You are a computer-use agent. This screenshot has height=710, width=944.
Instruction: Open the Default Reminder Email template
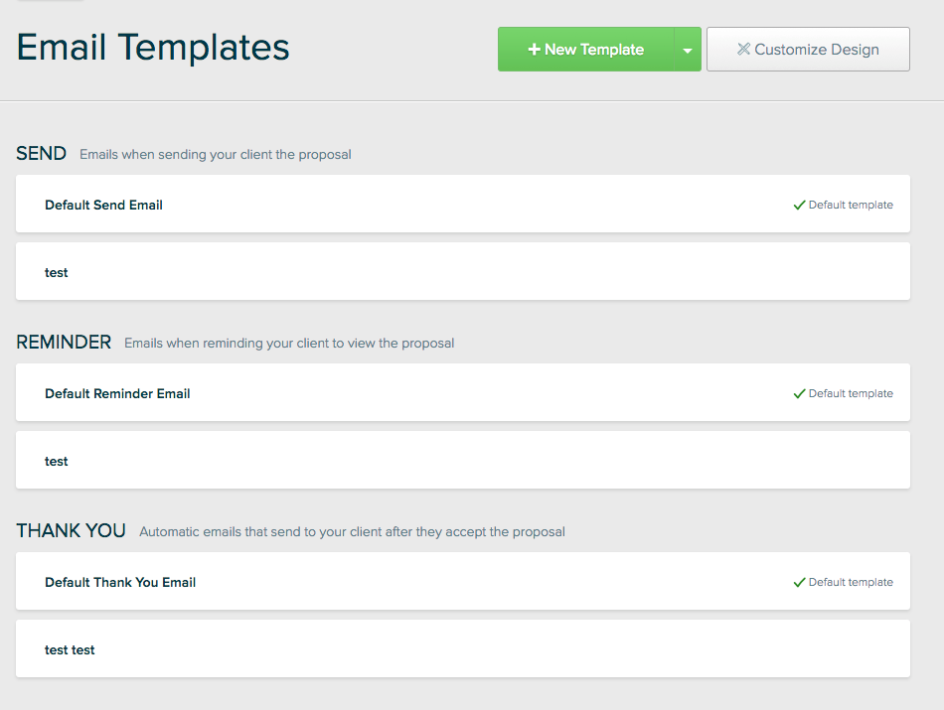(462, 392)
